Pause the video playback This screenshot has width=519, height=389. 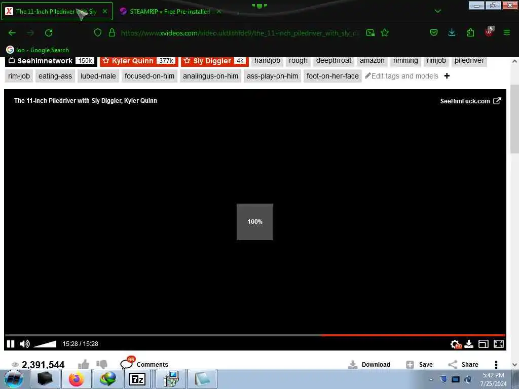(11, 344)
